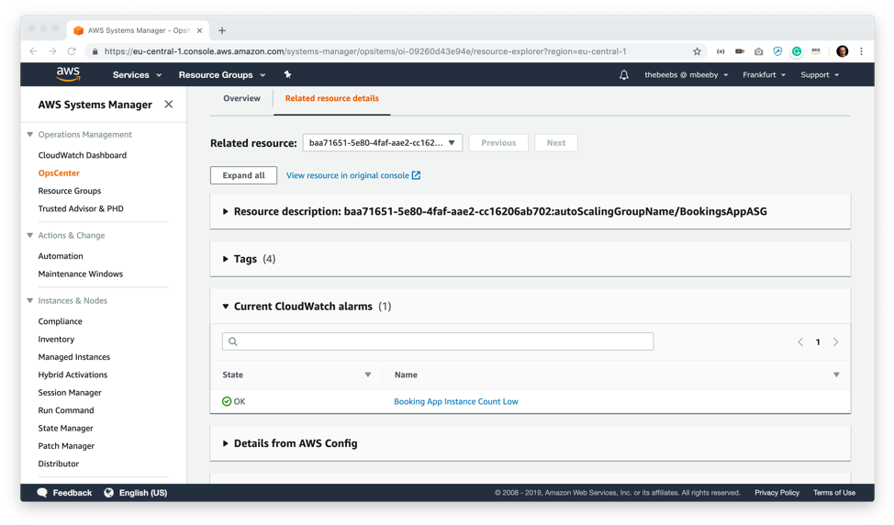
Task: Click the pin shortcut icon in AWS navbar
Action: (287, 74)
